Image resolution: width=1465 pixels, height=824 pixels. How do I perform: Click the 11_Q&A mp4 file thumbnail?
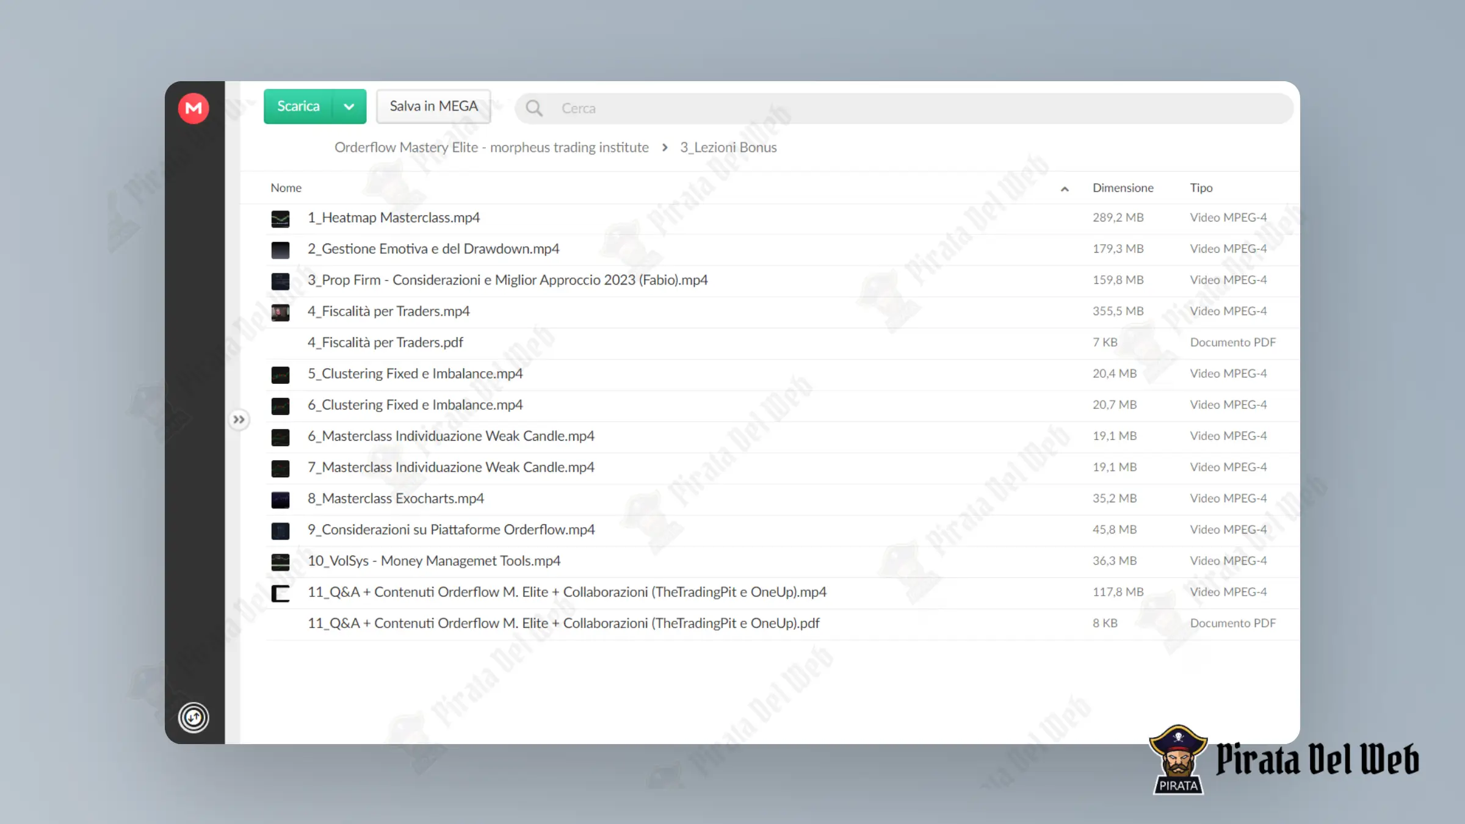280,593
